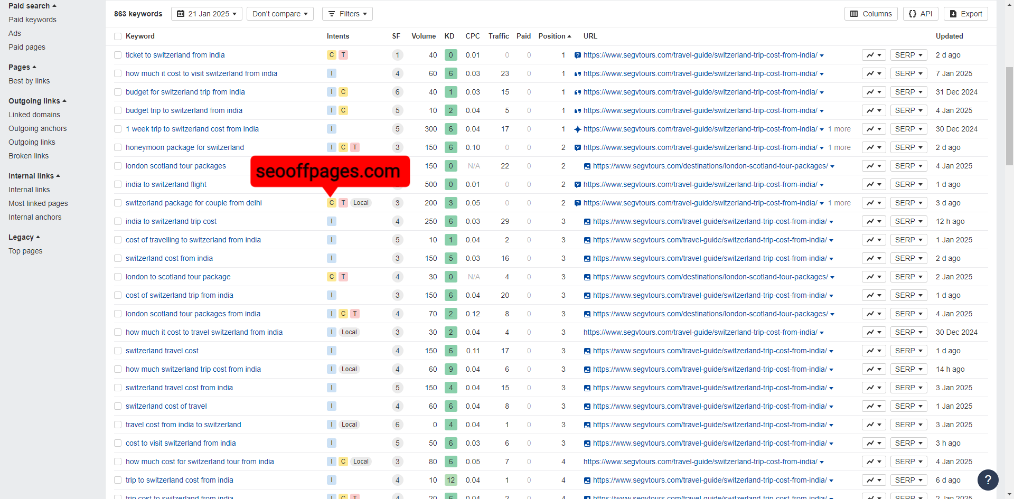Click the blue help question mark button
This screenshot has width=1014, height=499.
(x=988, y=480)
